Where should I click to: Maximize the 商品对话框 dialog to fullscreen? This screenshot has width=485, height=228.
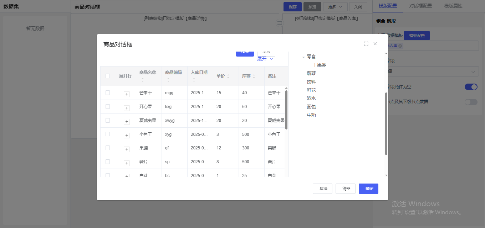(366, 44)
